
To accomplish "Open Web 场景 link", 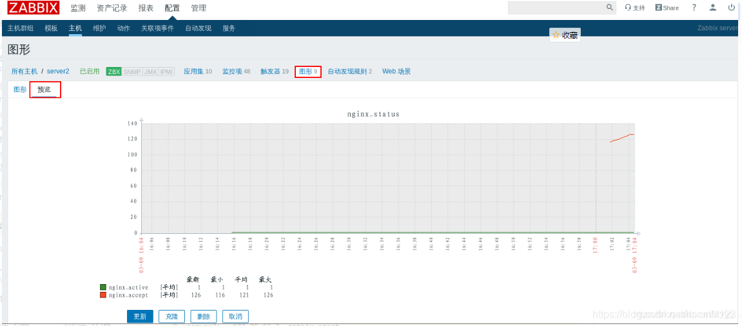I will click(396, 72).
